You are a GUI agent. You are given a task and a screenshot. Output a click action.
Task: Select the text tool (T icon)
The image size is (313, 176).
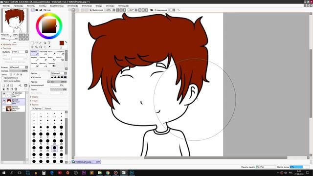pos(49,43)
